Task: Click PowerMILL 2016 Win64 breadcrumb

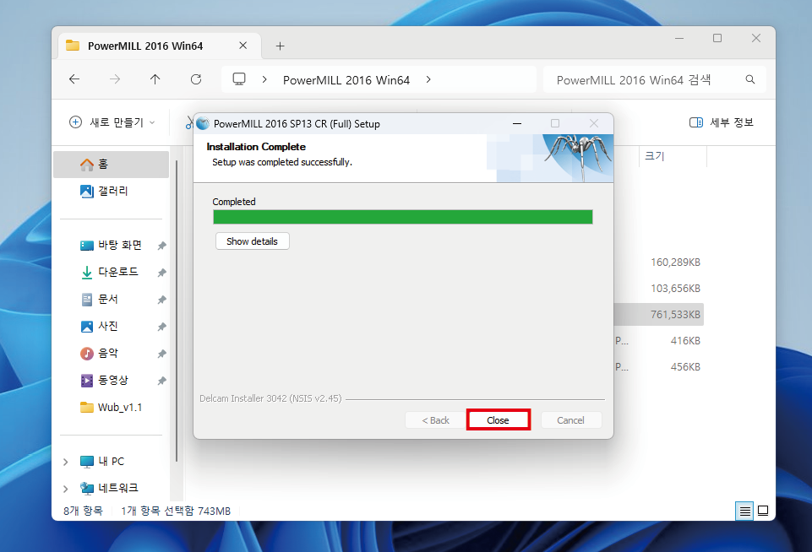Action: point(346,80)
